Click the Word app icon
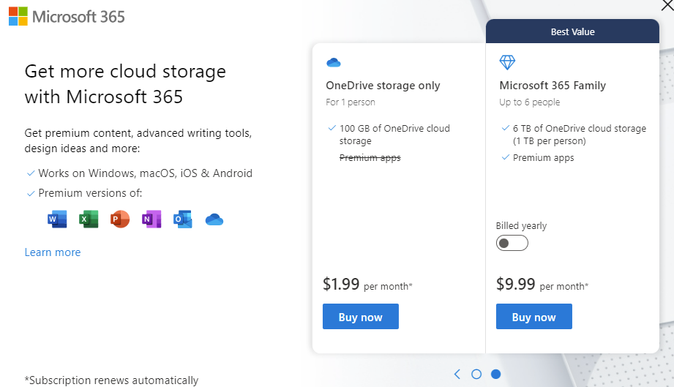Screen dimensions: 674x387 coord(57,219)
